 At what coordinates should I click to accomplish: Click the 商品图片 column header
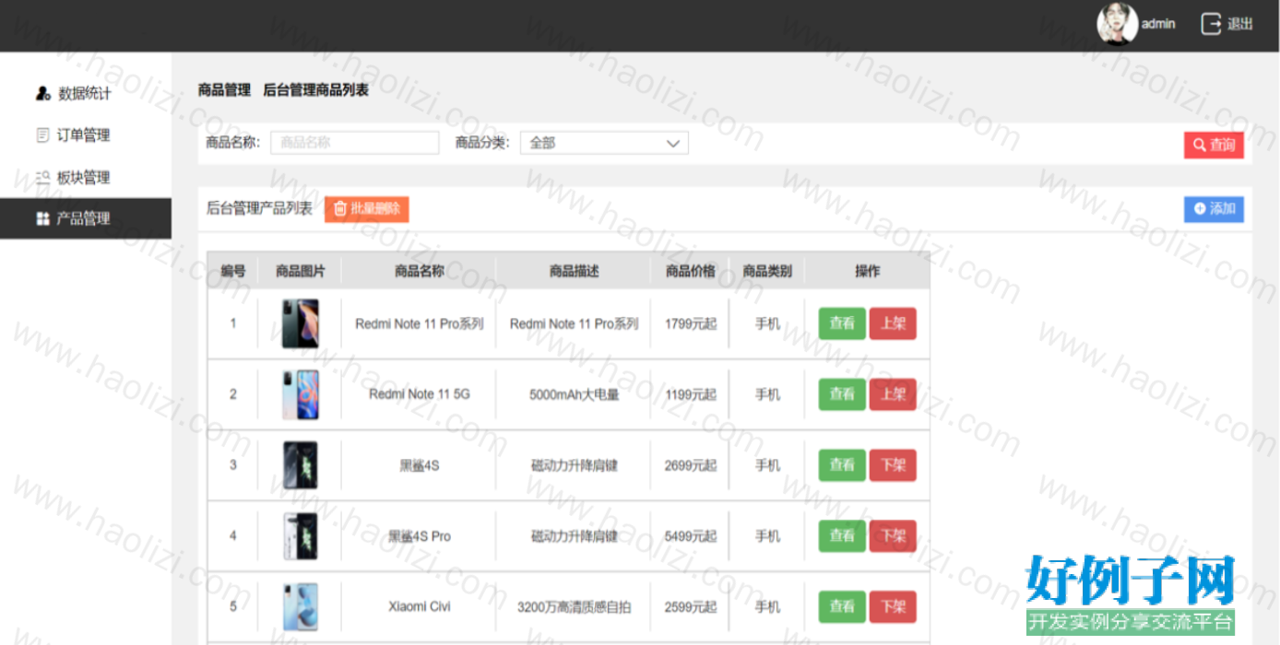tap(301, 271)
